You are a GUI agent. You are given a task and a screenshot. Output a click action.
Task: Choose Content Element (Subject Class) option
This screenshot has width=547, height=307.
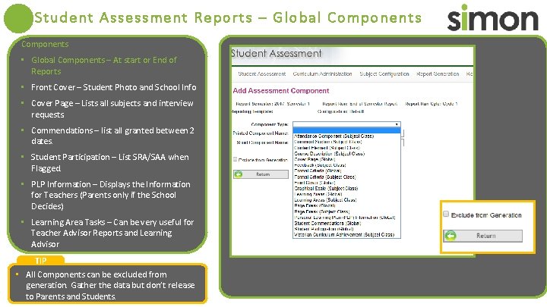pyautogui.click(x=327, y=148)
